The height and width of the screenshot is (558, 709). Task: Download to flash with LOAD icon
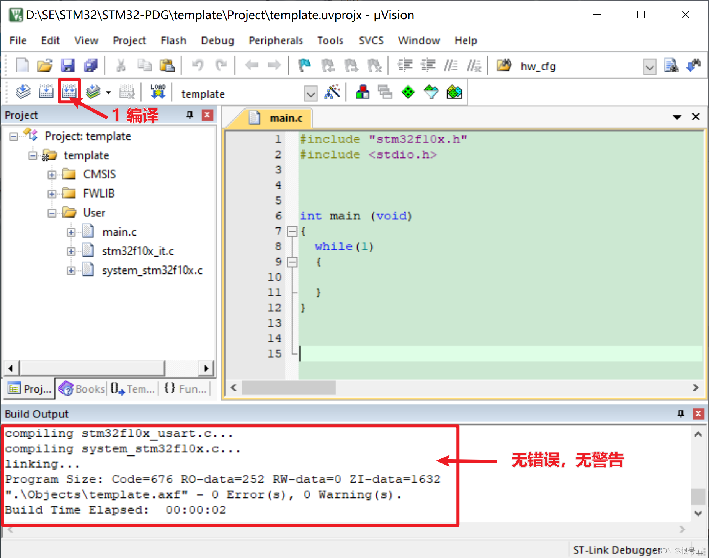158,92
